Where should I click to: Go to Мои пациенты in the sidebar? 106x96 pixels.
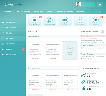click(x=13, y=22)
